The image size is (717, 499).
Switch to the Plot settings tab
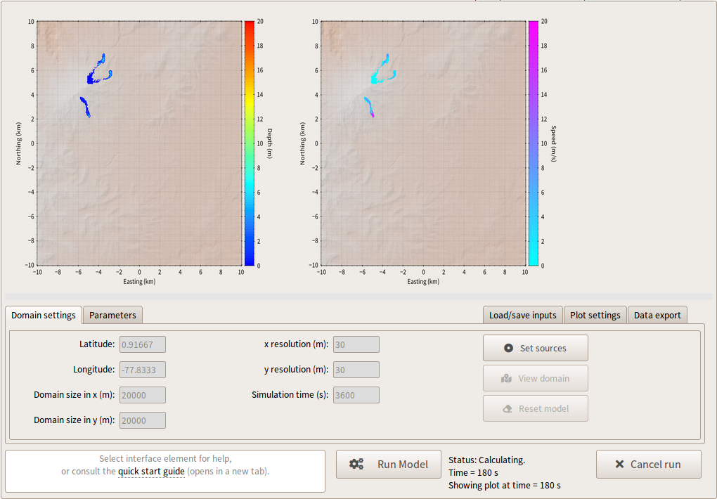tap(595, 315)
